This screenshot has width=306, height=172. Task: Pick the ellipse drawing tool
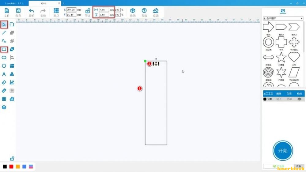point(4,58)
